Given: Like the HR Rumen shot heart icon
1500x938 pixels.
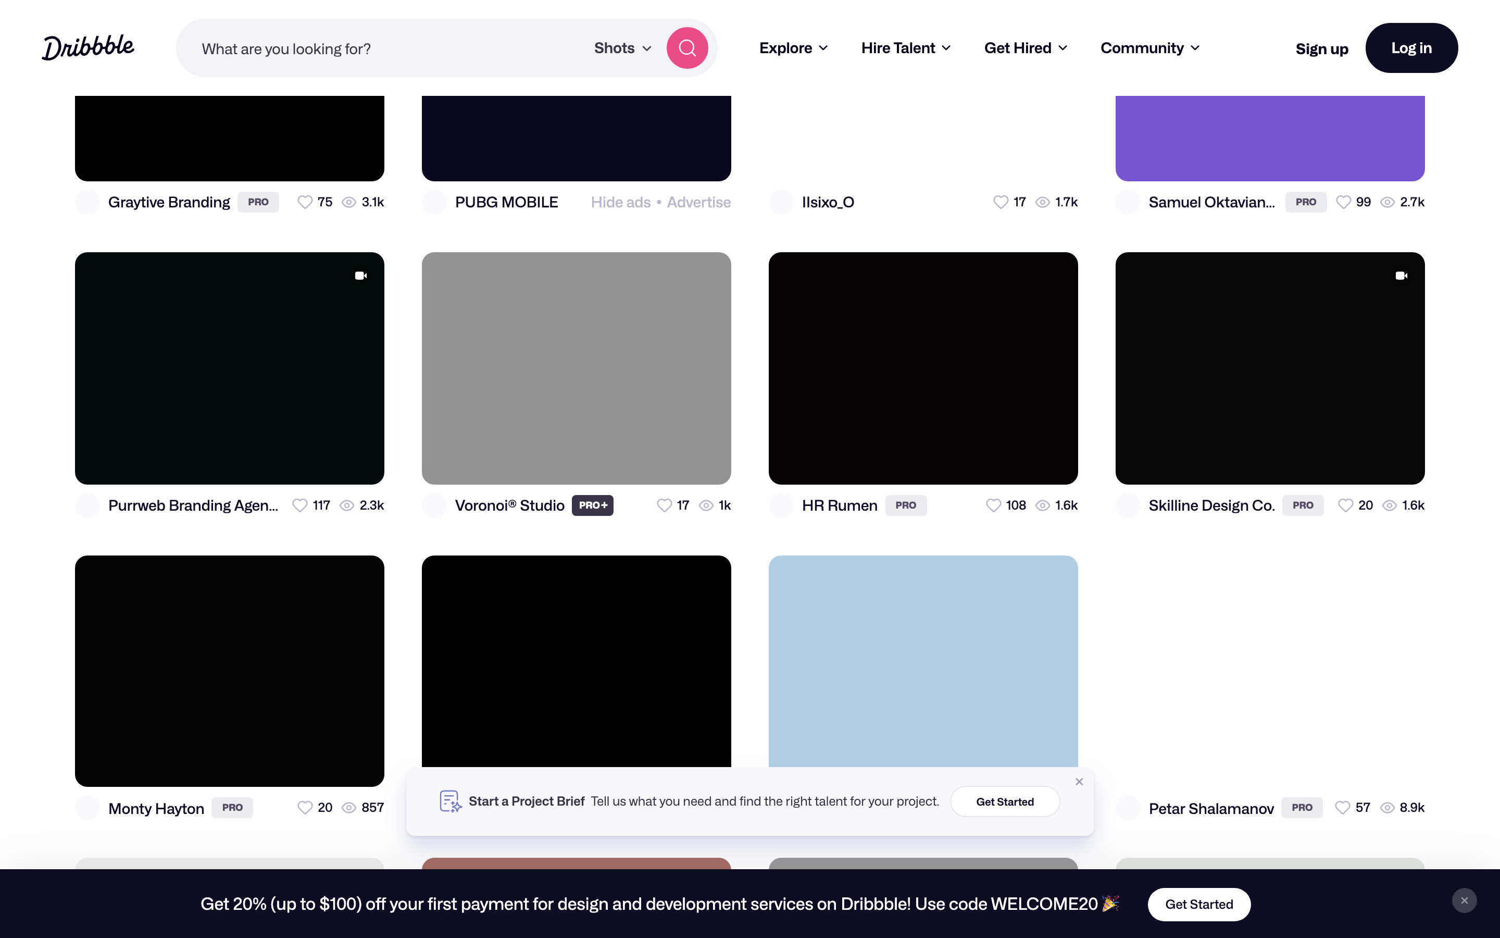Looking at the screenshot, I should 993,505.
